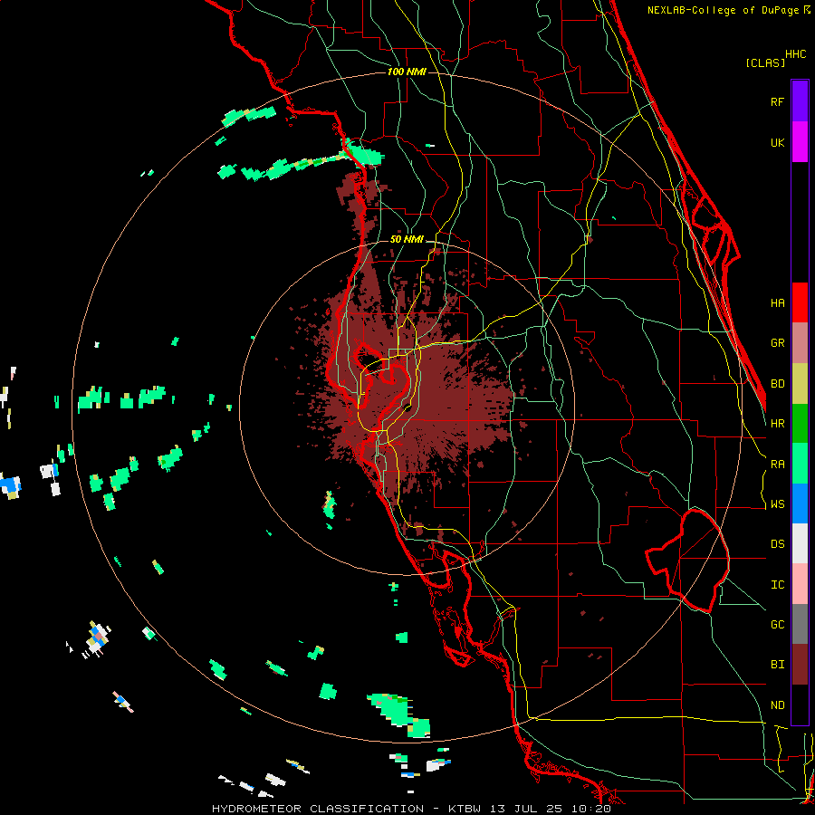Click the '100 NMI' range ring label
The image size is (815, 815).
click(x=407, y=72)
